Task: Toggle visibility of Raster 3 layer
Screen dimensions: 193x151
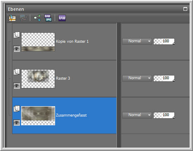Action: coord(17,86)
